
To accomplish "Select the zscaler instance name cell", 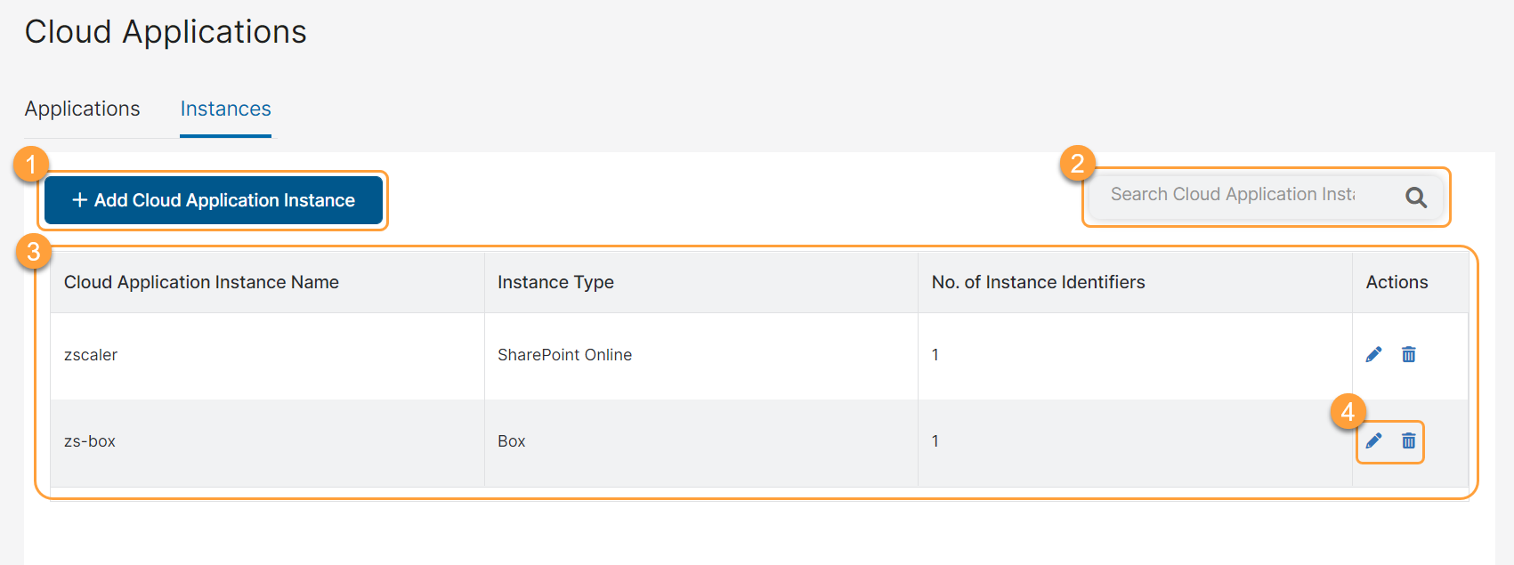I will pos(91,355).
